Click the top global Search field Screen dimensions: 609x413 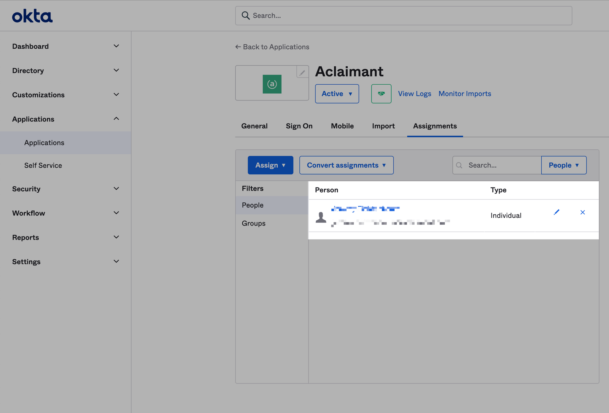pyautogui.click(x=403, y=16)
